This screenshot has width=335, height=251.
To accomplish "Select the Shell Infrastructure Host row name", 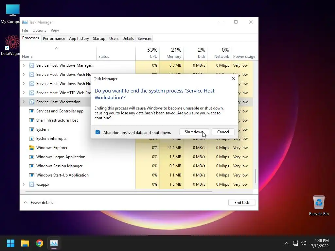I will coord(57,120).
